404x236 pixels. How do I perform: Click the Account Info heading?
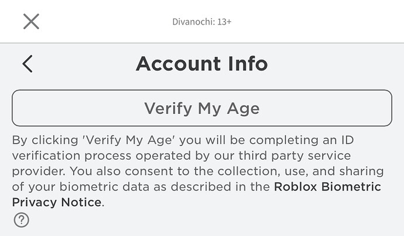[202, 64]
